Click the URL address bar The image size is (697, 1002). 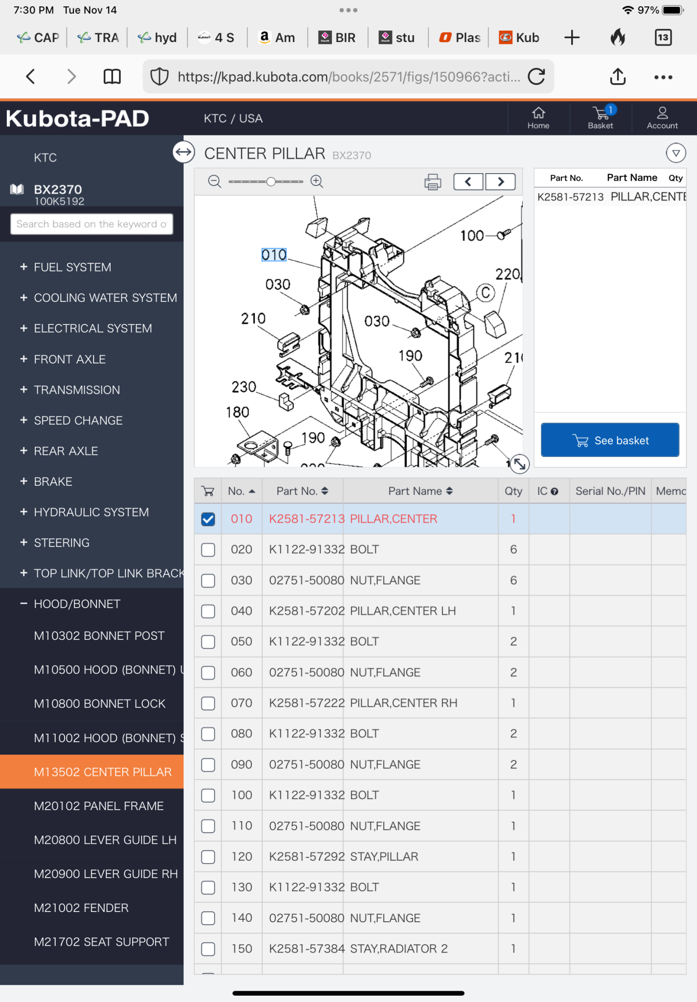click(348, 77)
